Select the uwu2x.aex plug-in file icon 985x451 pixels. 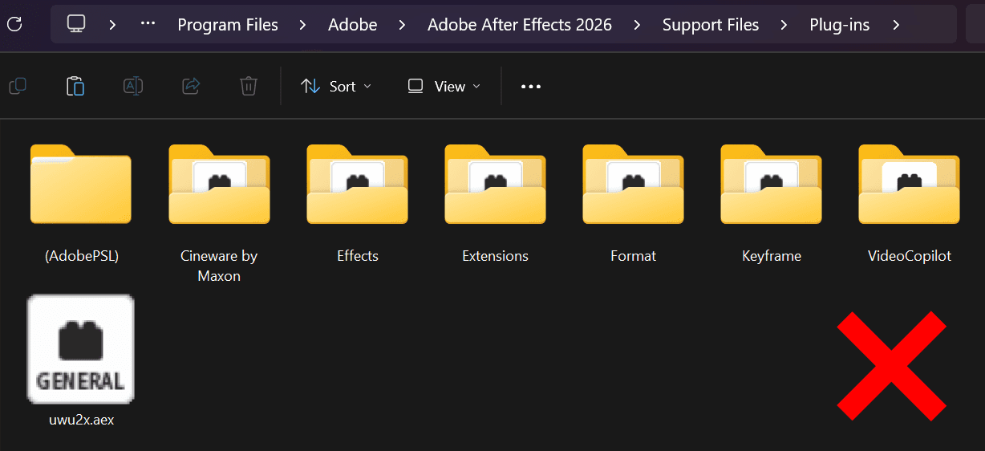81,349
